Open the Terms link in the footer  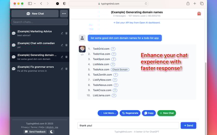coord(34,127)
